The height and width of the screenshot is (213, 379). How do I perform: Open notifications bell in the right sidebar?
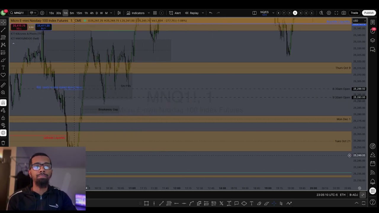click(x=372, y=182)
